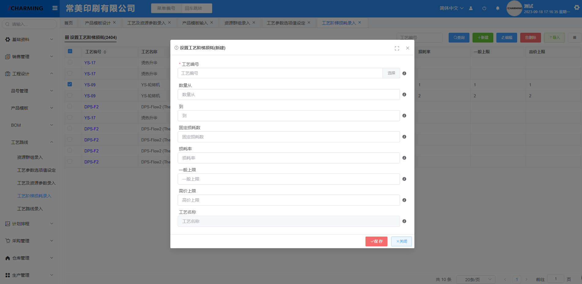Expand the 销售管理 sidebar menu

click(30, 57)
